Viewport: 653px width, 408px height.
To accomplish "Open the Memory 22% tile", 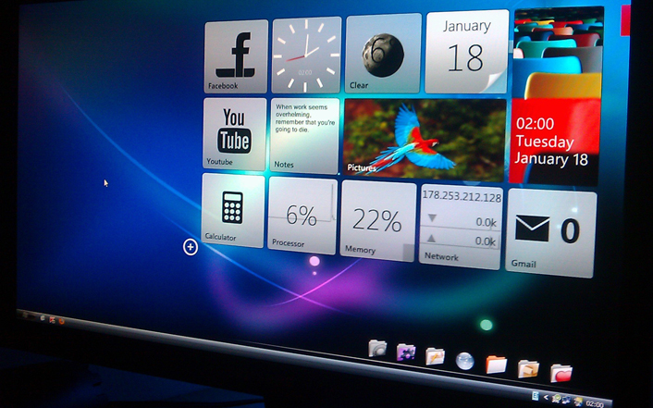I will (x=377, y=221).
